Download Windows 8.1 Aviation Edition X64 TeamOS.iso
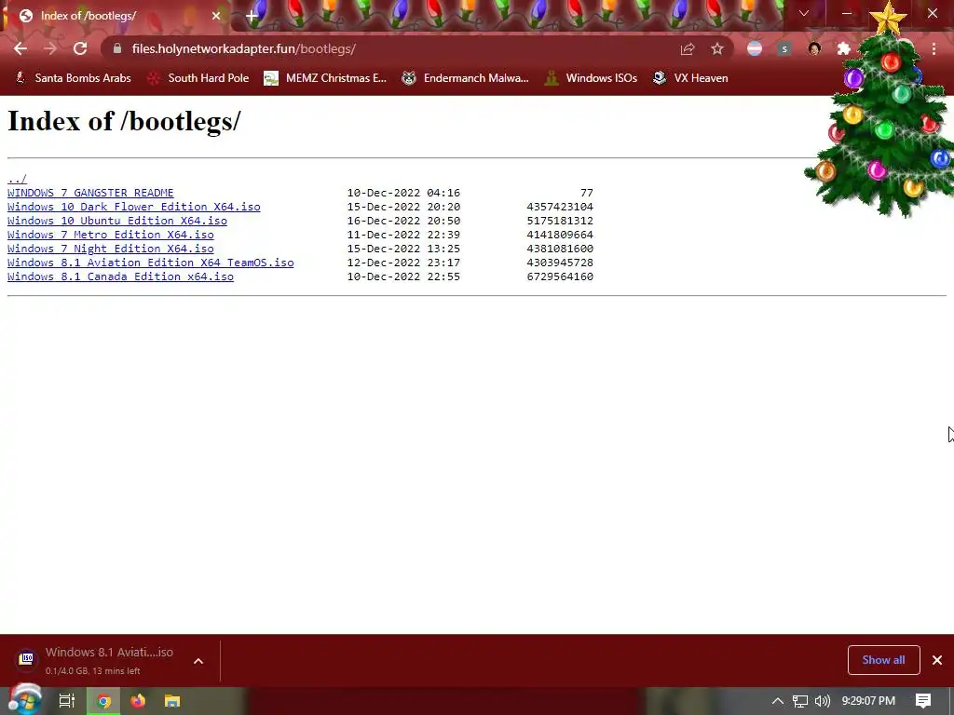The width and height of the screenshot is (954, 715). pyautogui.click(x=150, y=263)
